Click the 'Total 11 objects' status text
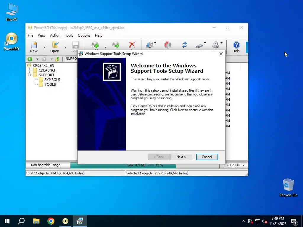Viewport: 303px width, 227px height. [55, 173]
